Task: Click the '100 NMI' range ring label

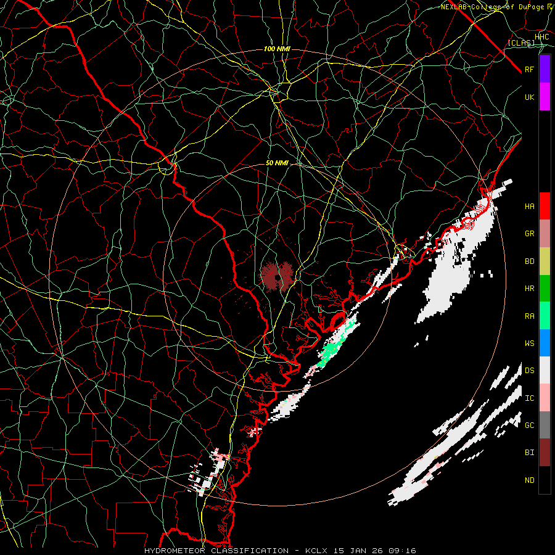Action: (277, 49)
